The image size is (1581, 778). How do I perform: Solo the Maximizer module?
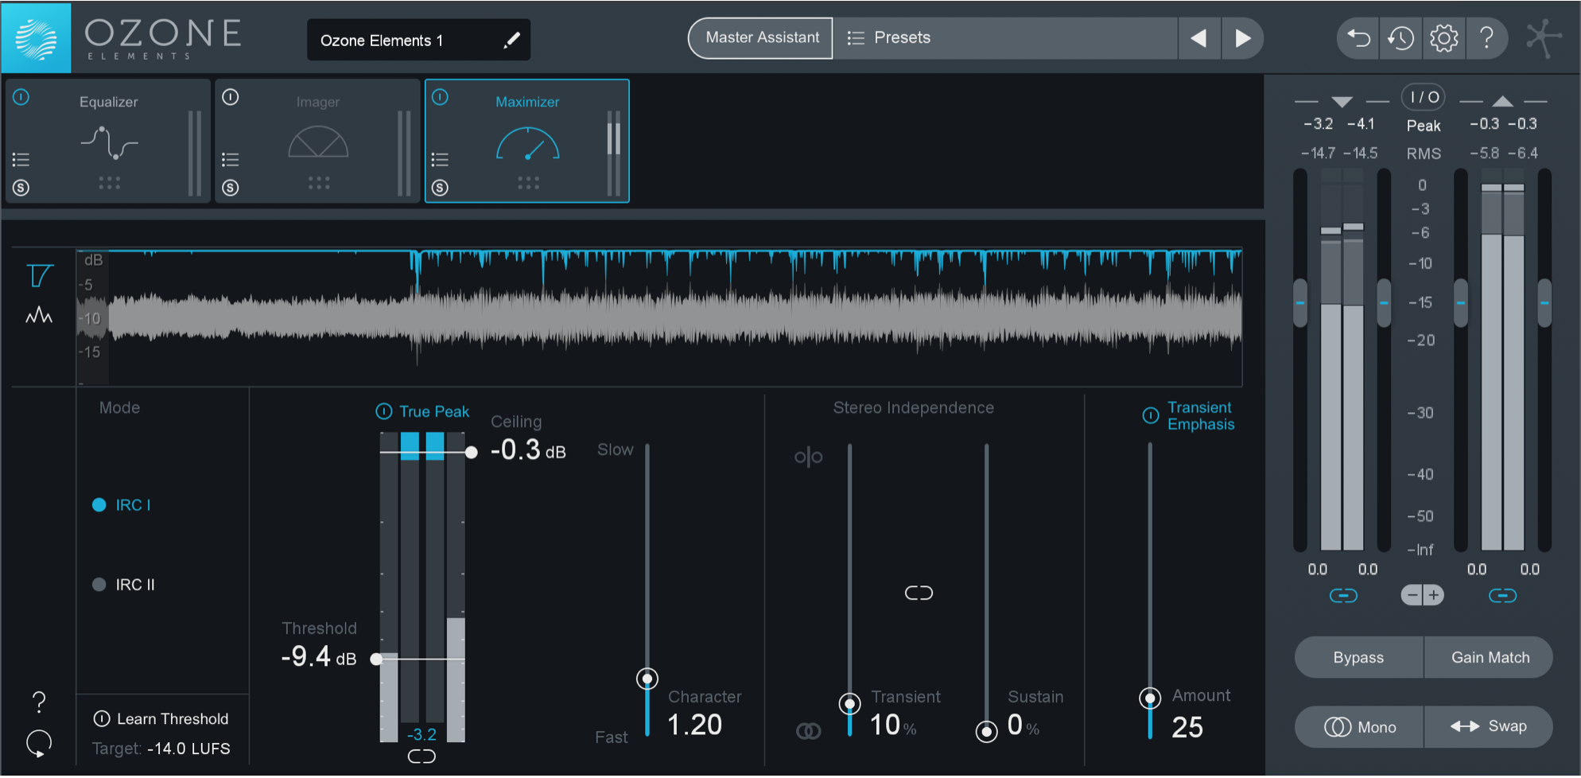coord(440,188)
